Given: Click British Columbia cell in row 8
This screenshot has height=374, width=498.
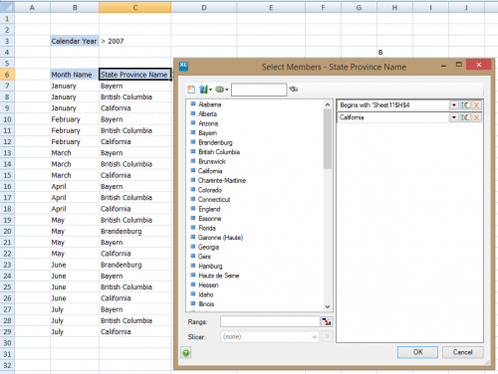Looking at the screenshot, I should pos(134,97).
